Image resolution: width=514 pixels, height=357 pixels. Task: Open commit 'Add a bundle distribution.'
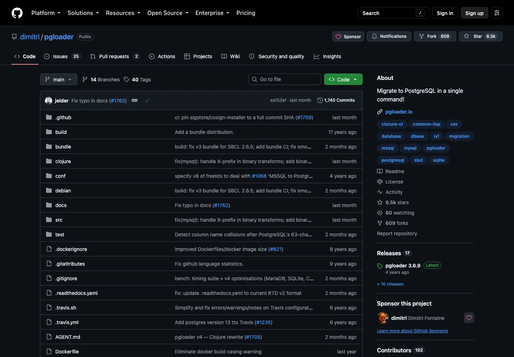(204, 132)
